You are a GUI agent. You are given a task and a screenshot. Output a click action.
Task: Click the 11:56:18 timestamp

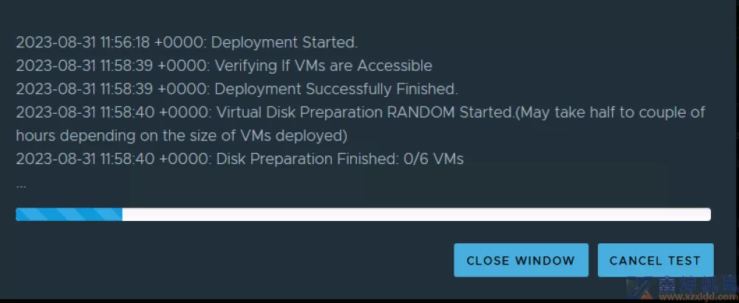[x=124, y=42]
